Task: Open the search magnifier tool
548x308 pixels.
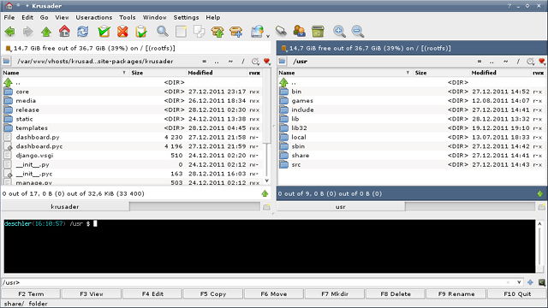Action: 162,32
